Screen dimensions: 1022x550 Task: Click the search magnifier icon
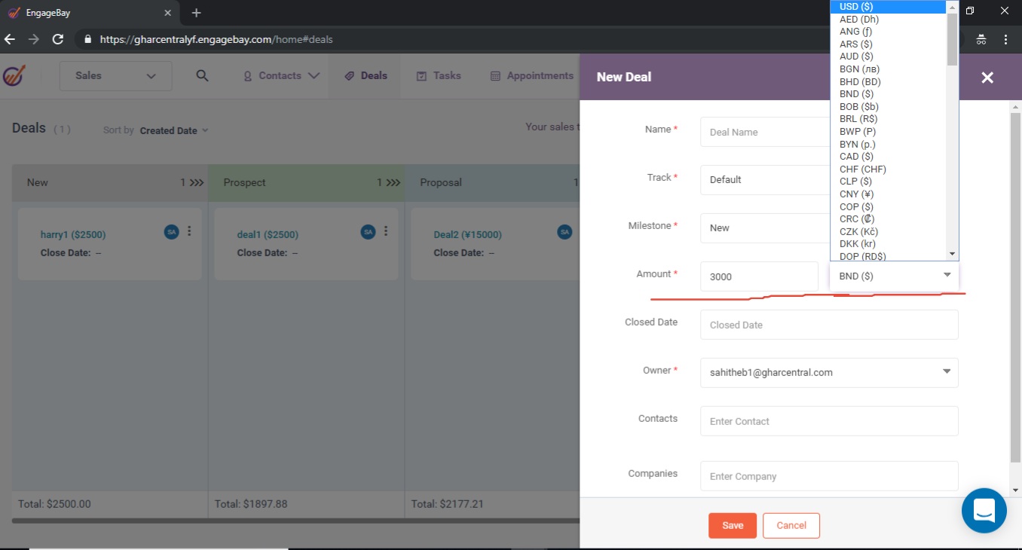coord(202,75)
